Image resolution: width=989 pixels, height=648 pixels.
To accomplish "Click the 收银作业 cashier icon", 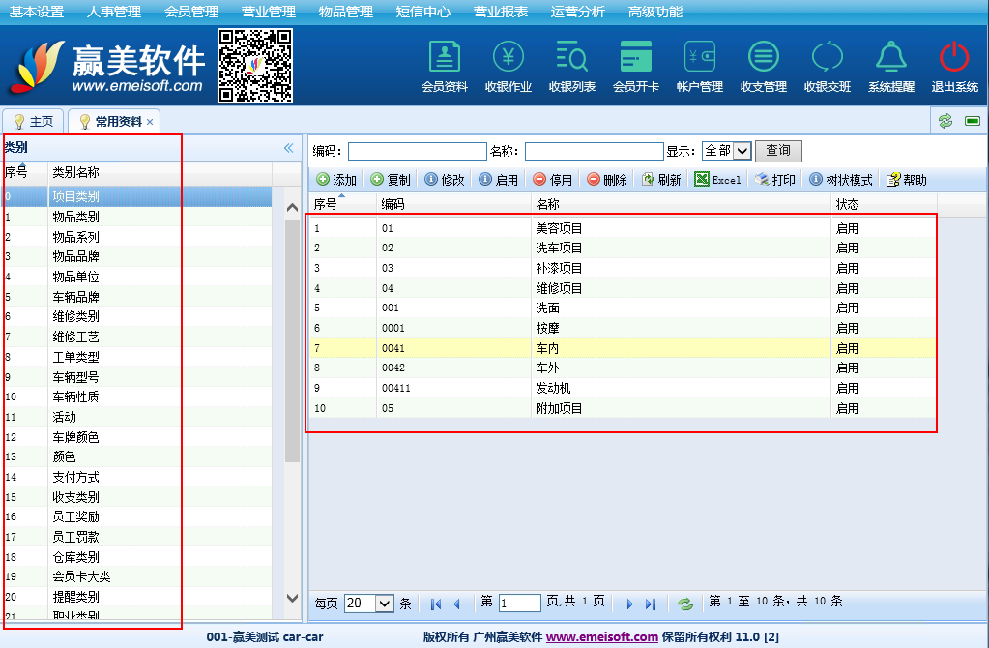I will click(x=508, y=58).
